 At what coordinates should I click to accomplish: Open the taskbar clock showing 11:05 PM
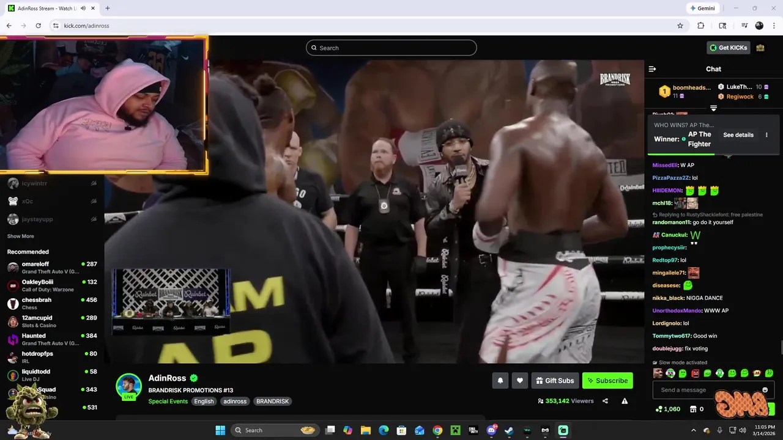pyautogui.click(x=765, y=430)
